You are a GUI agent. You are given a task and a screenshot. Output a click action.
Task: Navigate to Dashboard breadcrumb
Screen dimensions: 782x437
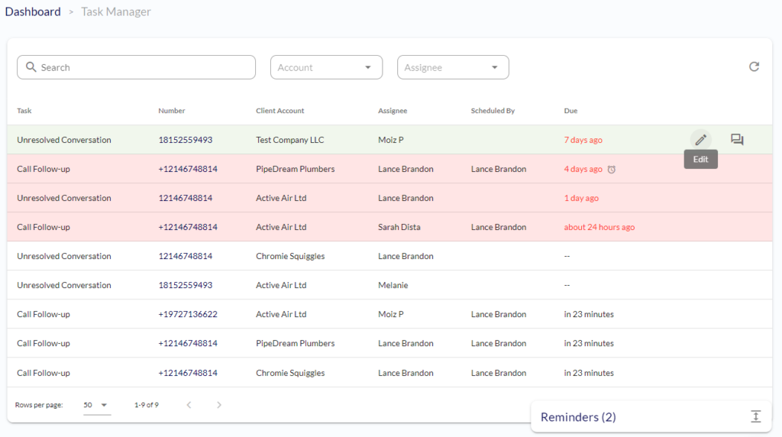(33, 11)
